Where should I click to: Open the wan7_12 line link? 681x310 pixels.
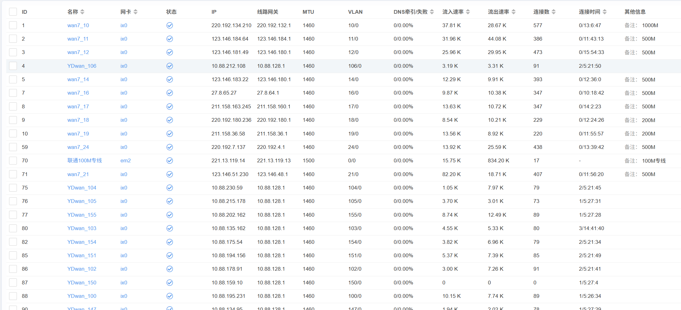78,52
